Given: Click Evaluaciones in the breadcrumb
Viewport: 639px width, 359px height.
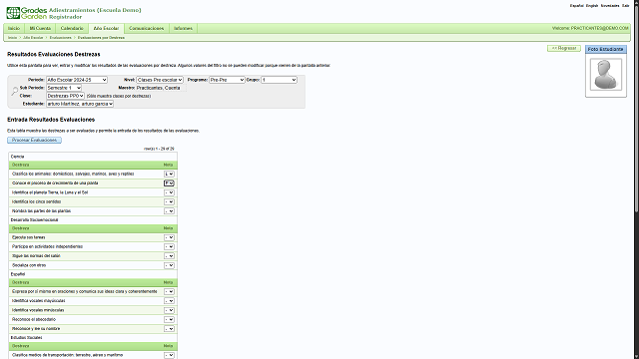Looking at the screenshot, I should click(60, 38).
